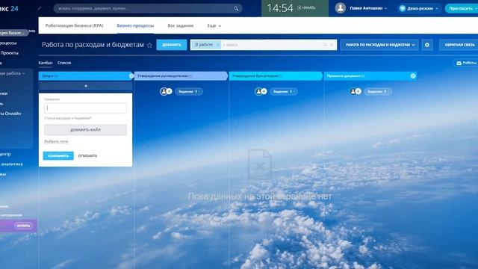The image size is (478, 269).
Task: Click the pencil edit icon beside the Bitrix24 logo
Action: pos(40,8)
